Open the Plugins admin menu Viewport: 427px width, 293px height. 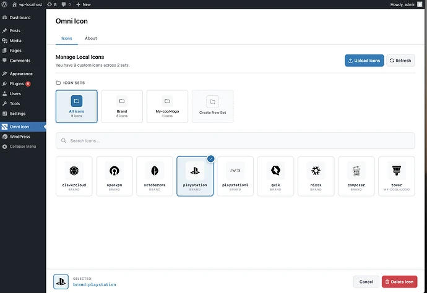17,83
